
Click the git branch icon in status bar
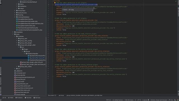169,100
